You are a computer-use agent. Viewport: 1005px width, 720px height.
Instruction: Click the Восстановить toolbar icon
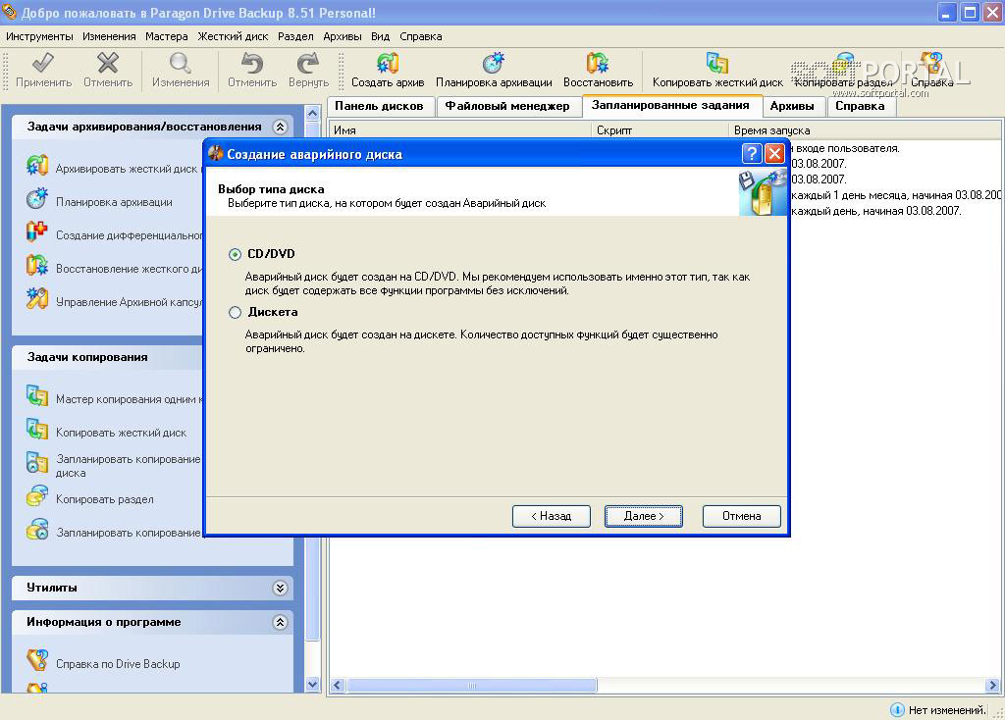coord(598,63)
